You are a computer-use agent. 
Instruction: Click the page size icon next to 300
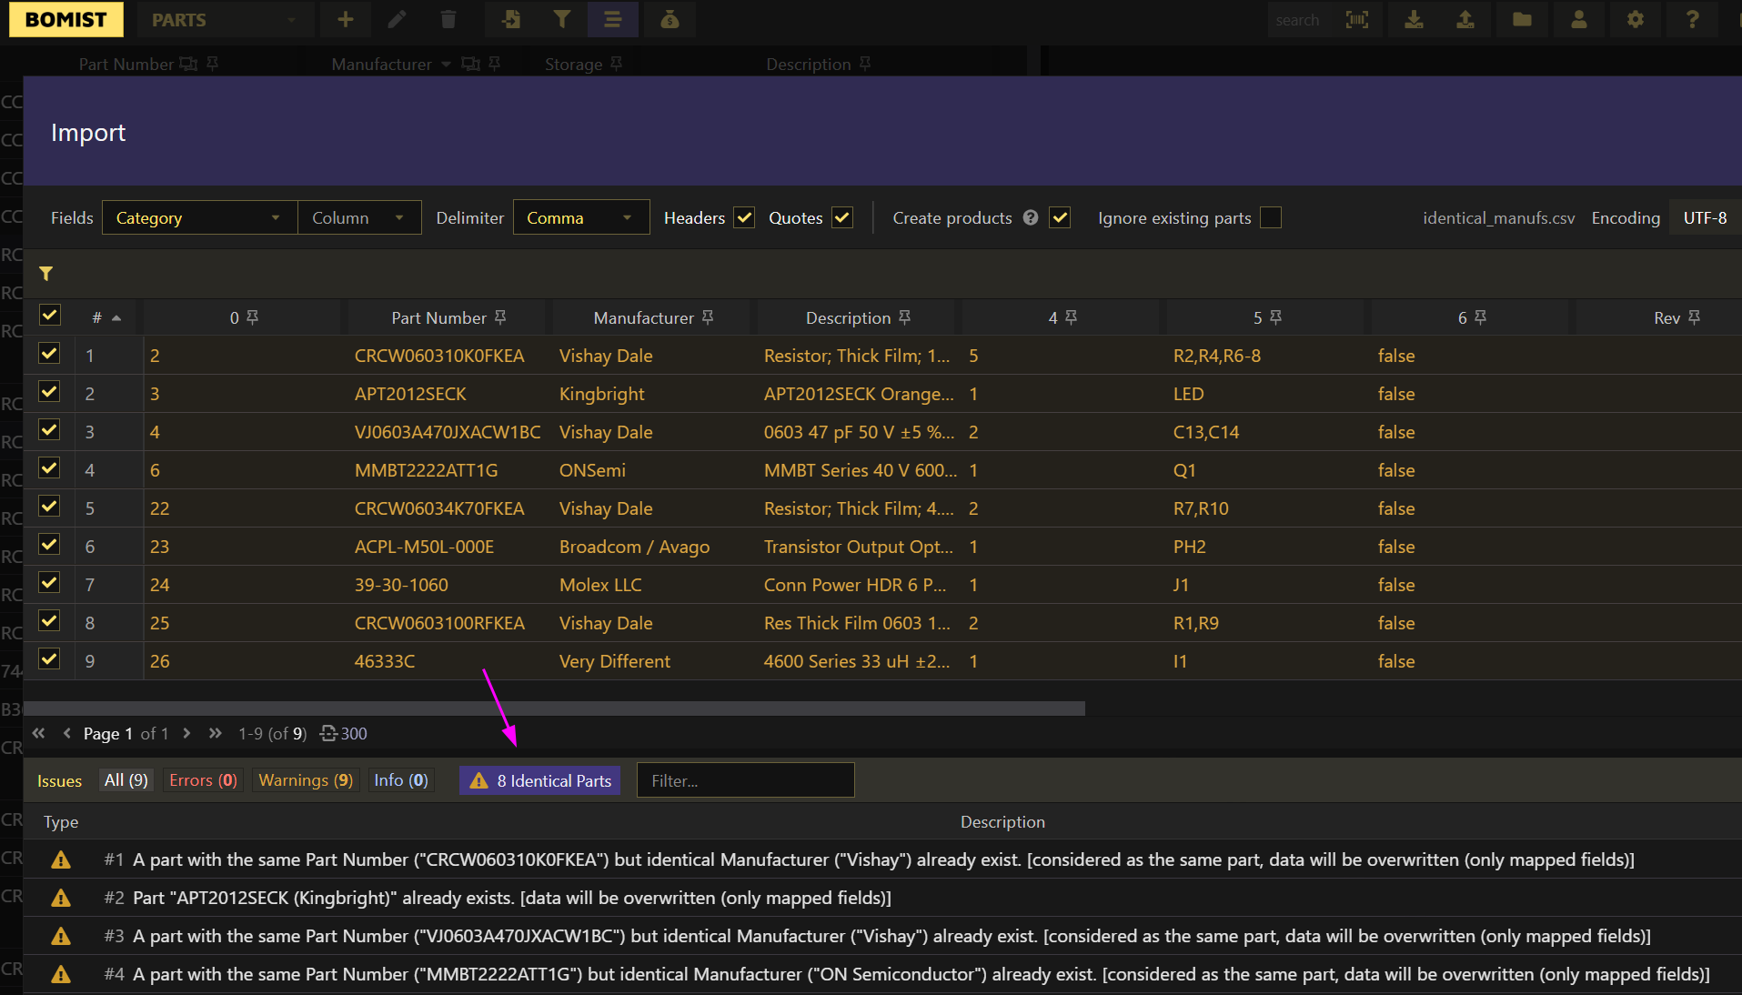coord(328,733)
